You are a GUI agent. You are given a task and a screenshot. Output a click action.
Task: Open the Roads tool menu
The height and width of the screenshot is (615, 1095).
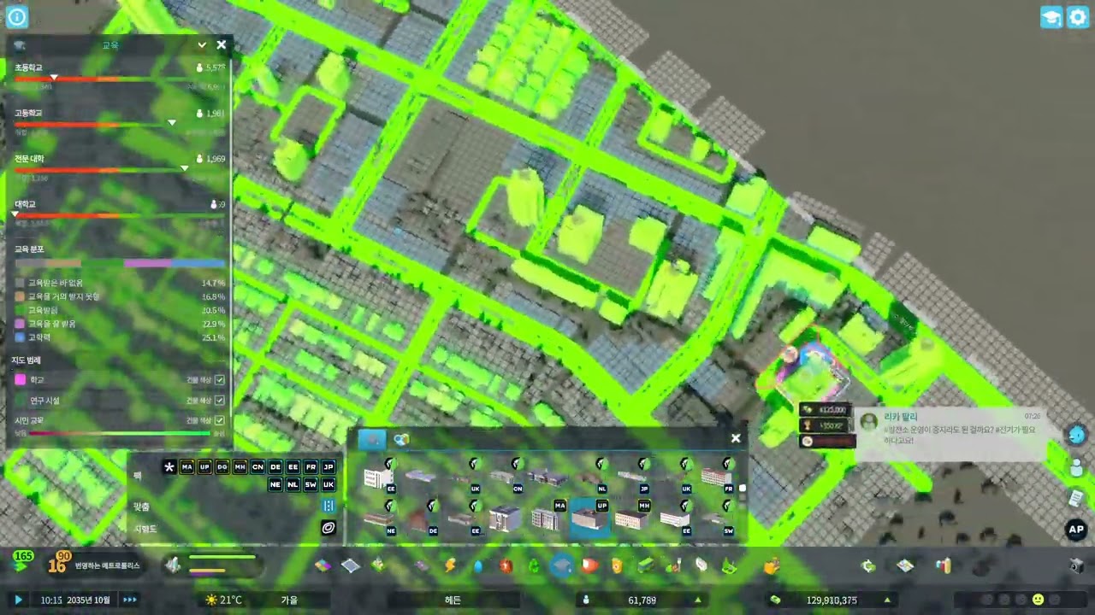point(422,565)
